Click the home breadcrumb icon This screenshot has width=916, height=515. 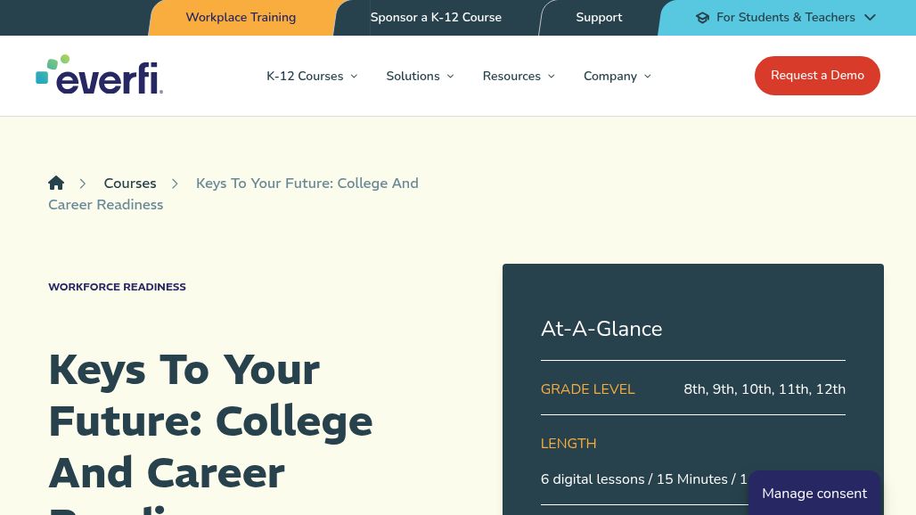(56, 183)
